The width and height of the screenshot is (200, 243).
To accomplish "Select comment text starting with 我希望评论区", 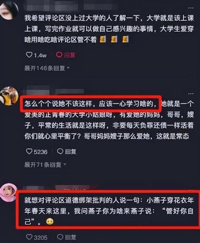I will (109, 29).
